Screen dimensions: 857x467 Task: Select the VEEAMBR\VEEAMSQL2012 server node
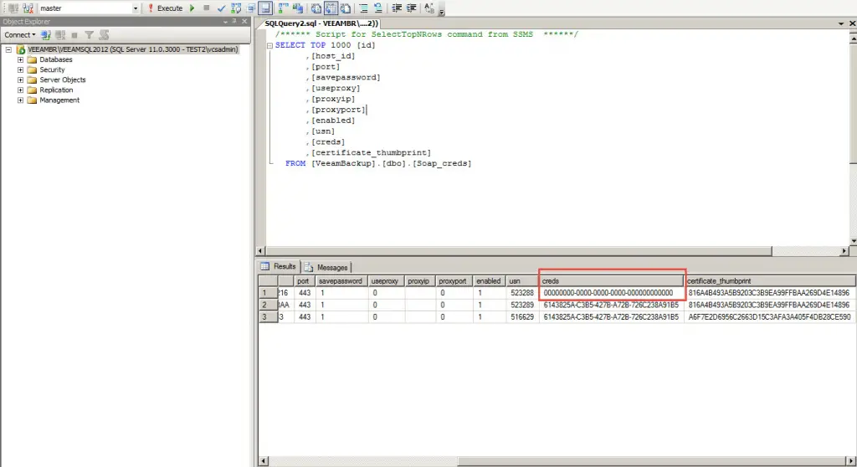point(133,49)
